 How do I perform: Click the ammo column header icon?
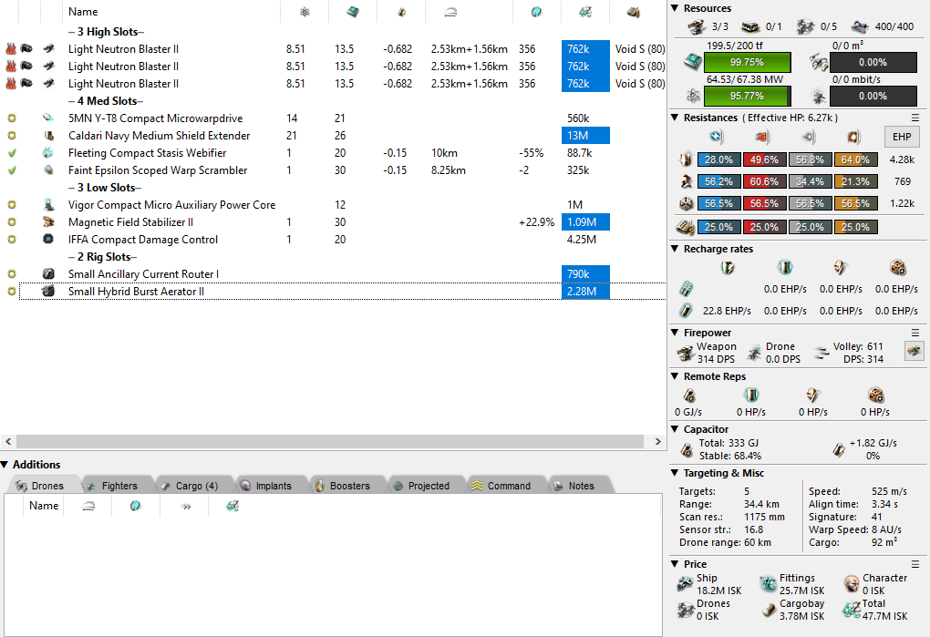click(633, 12)
